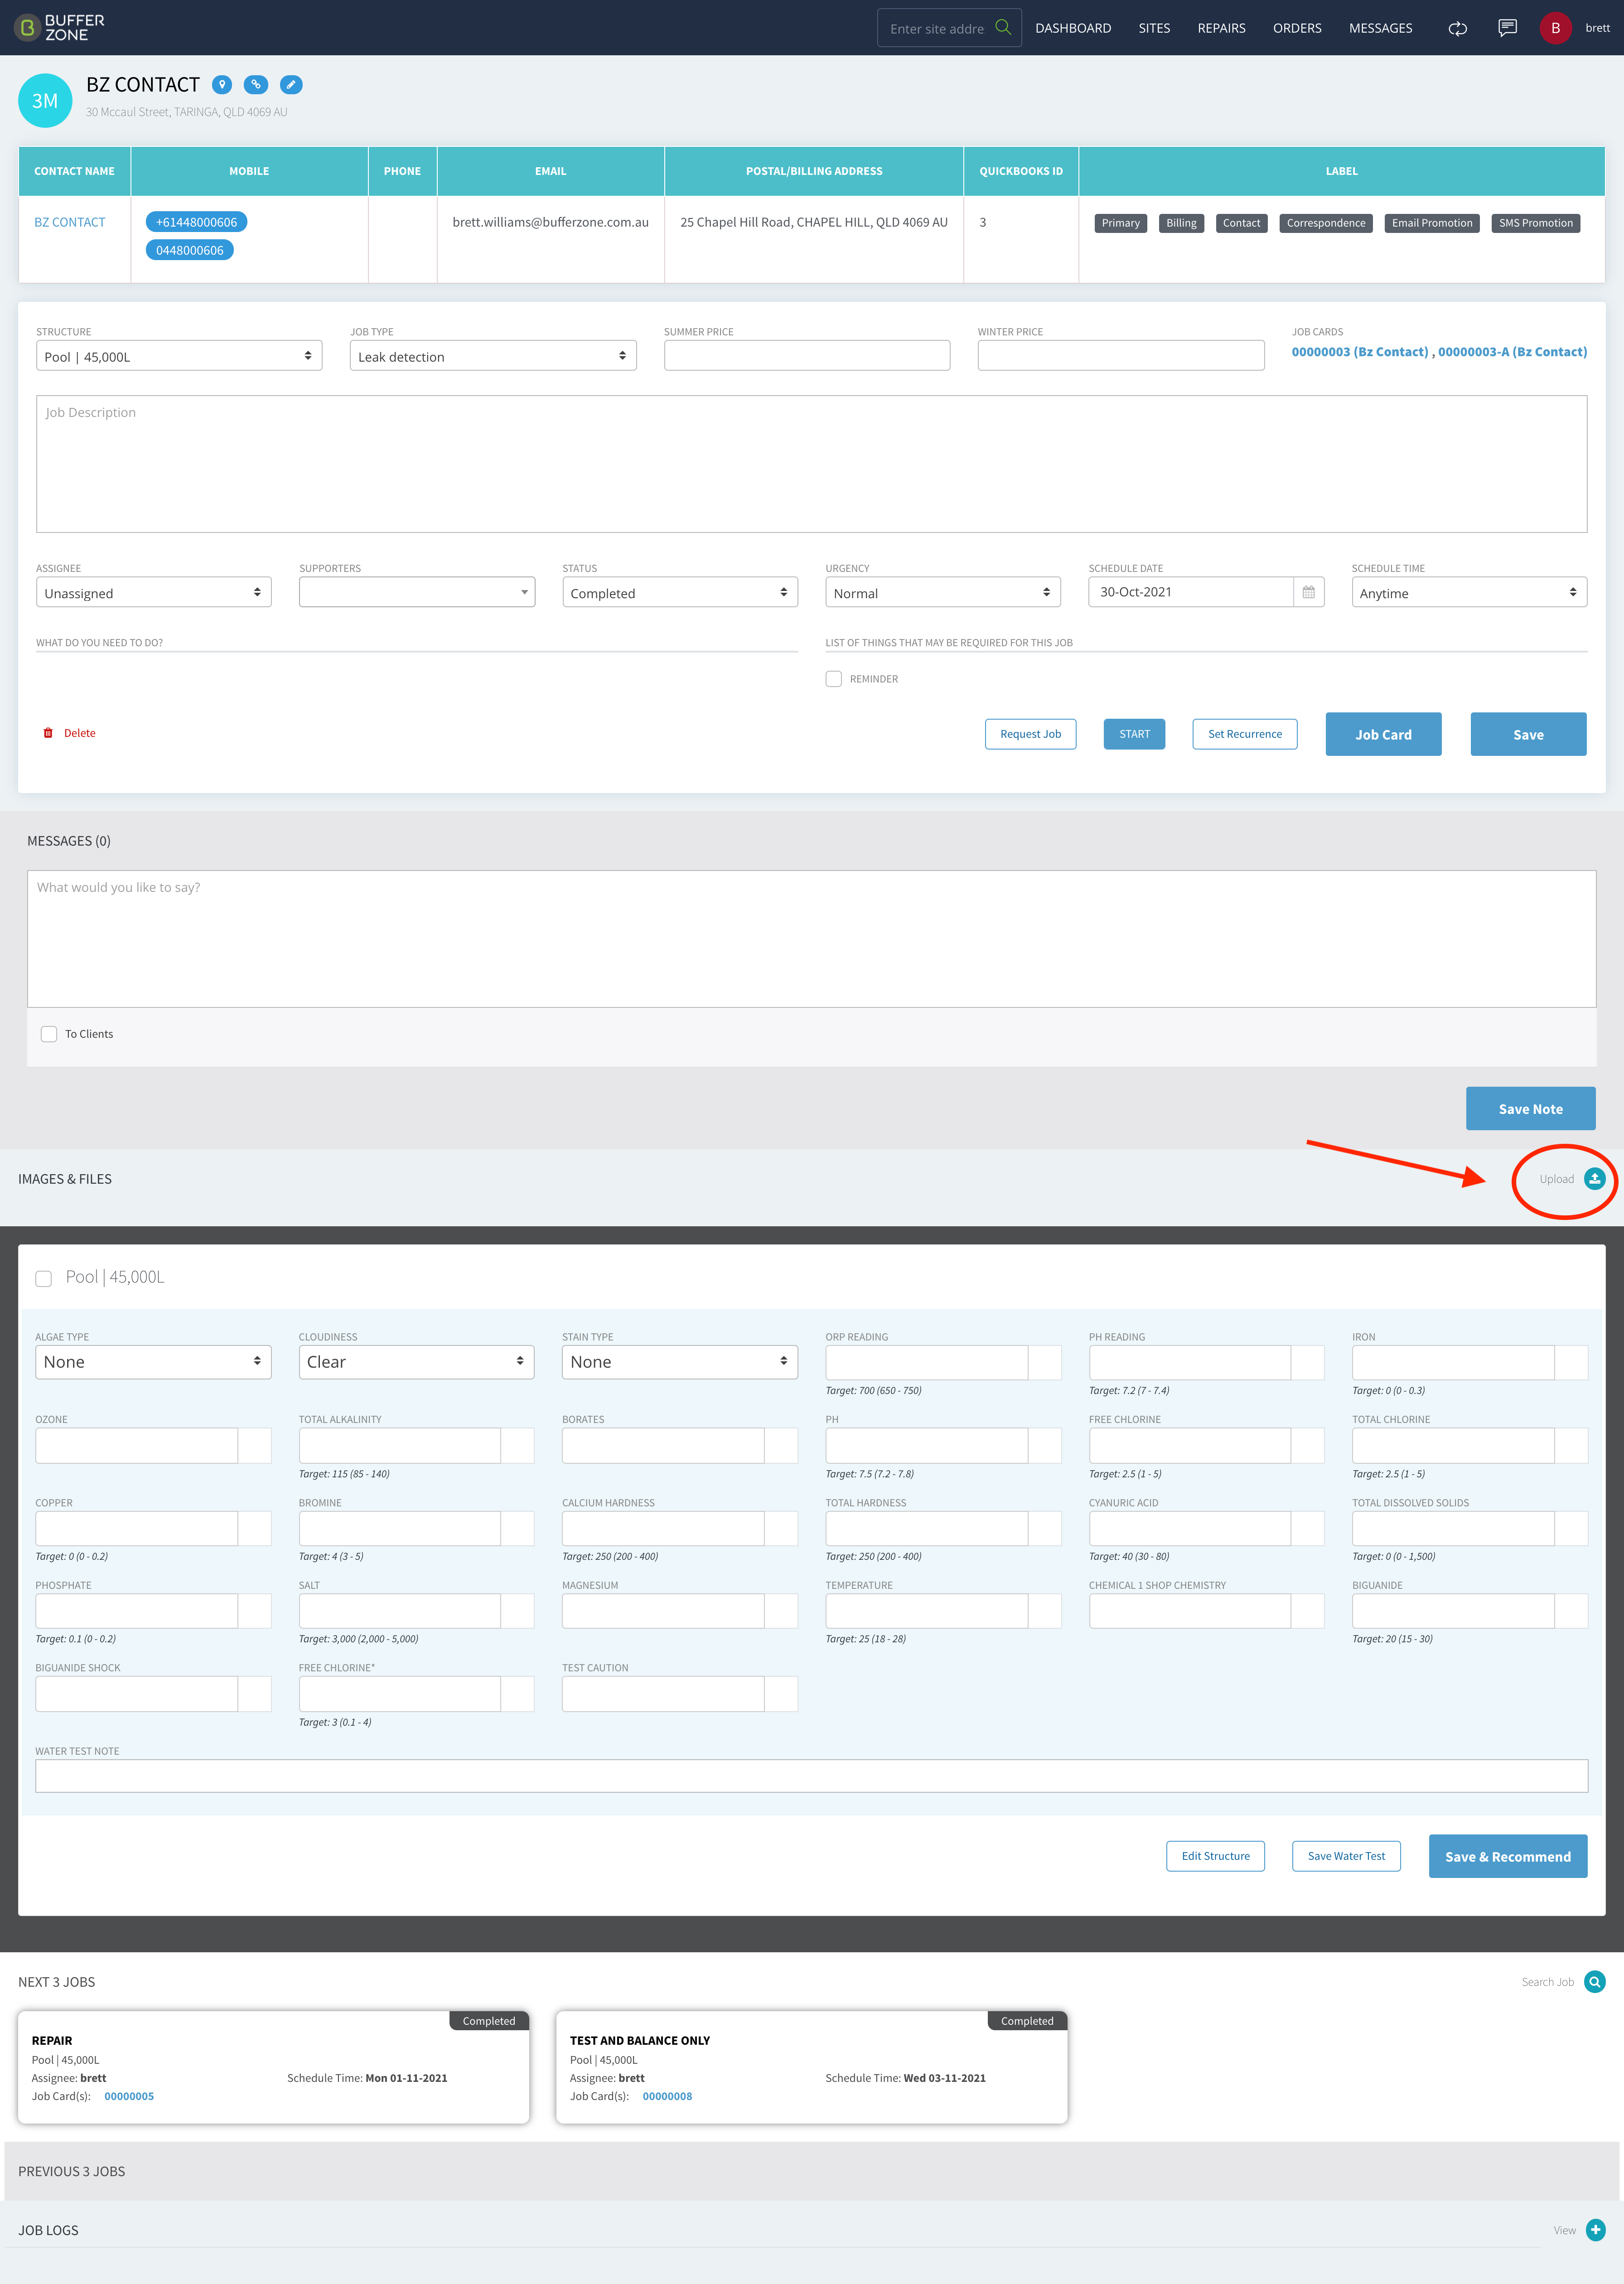Open the red B user avatar

click(1555, 28)
